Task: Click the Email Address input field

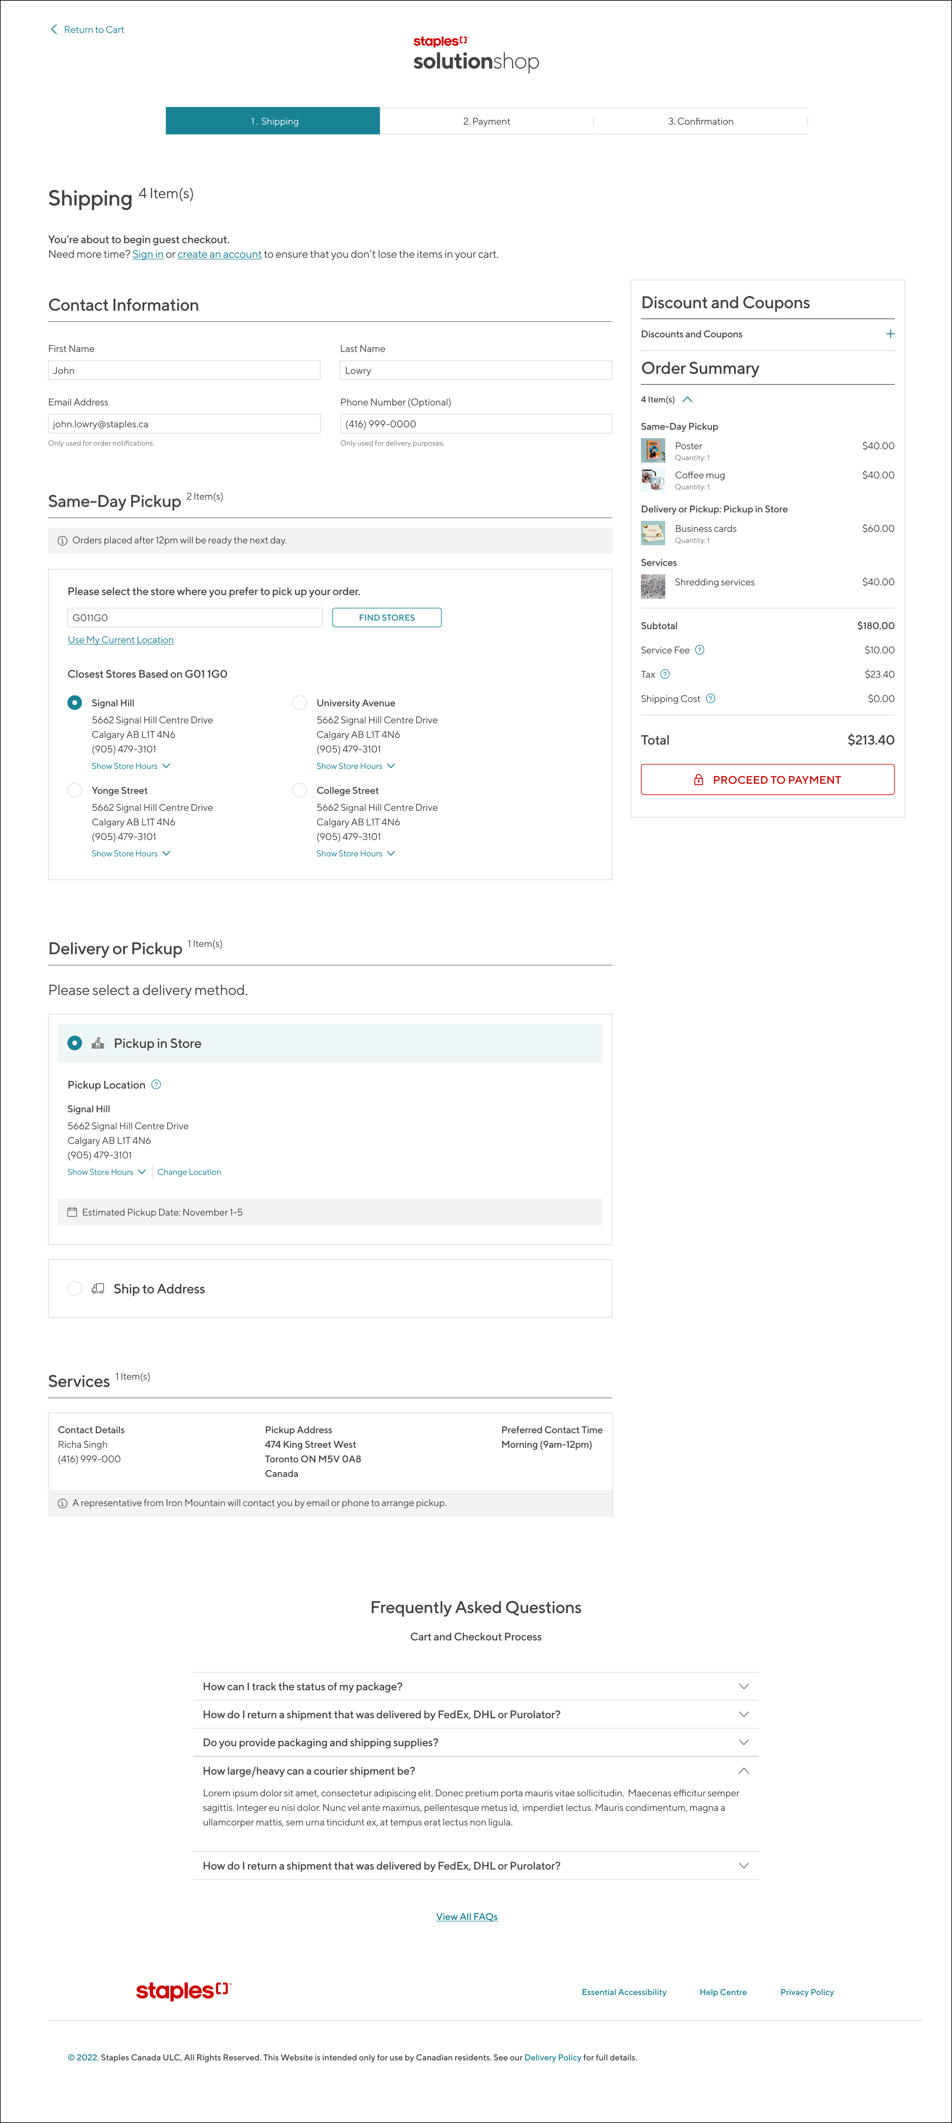Action: (184, 424)
